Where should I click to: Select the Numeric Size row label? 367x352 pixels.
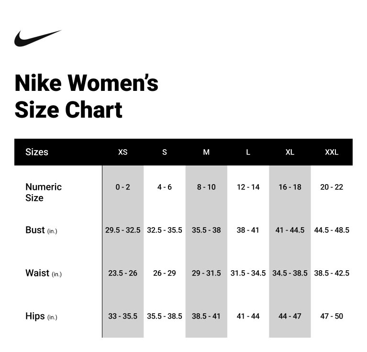click(44, 192)
